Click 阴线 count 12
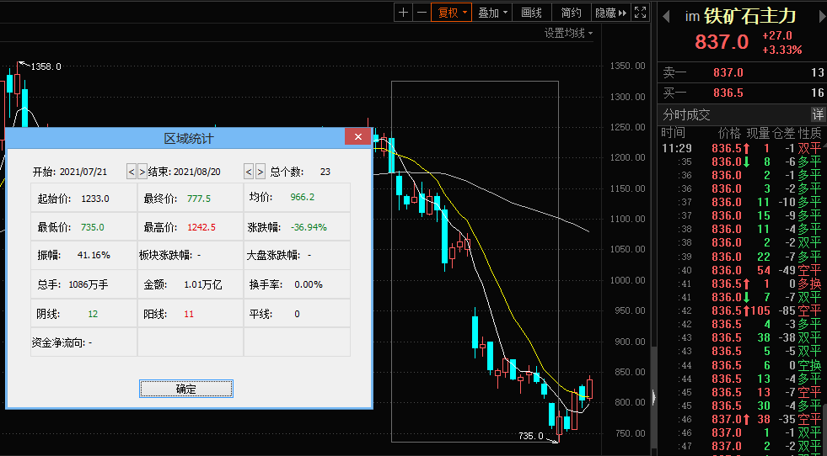This screenshot has height=456, width=827. 93,315
